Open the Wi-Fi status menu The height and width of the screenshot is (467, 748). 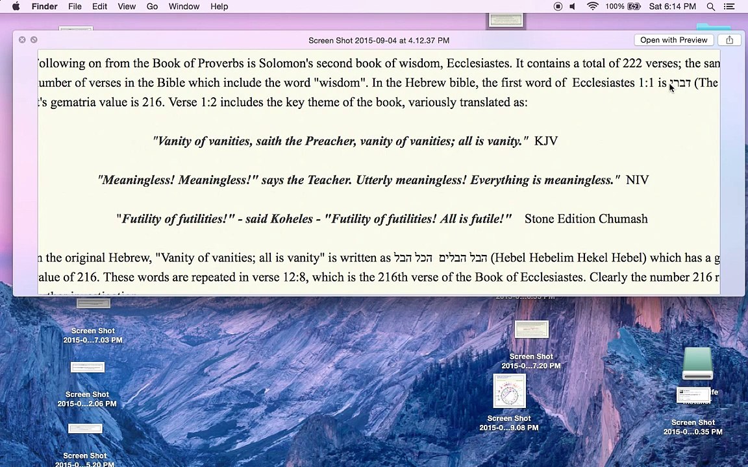pyautogui.click(x=592, y=6)
